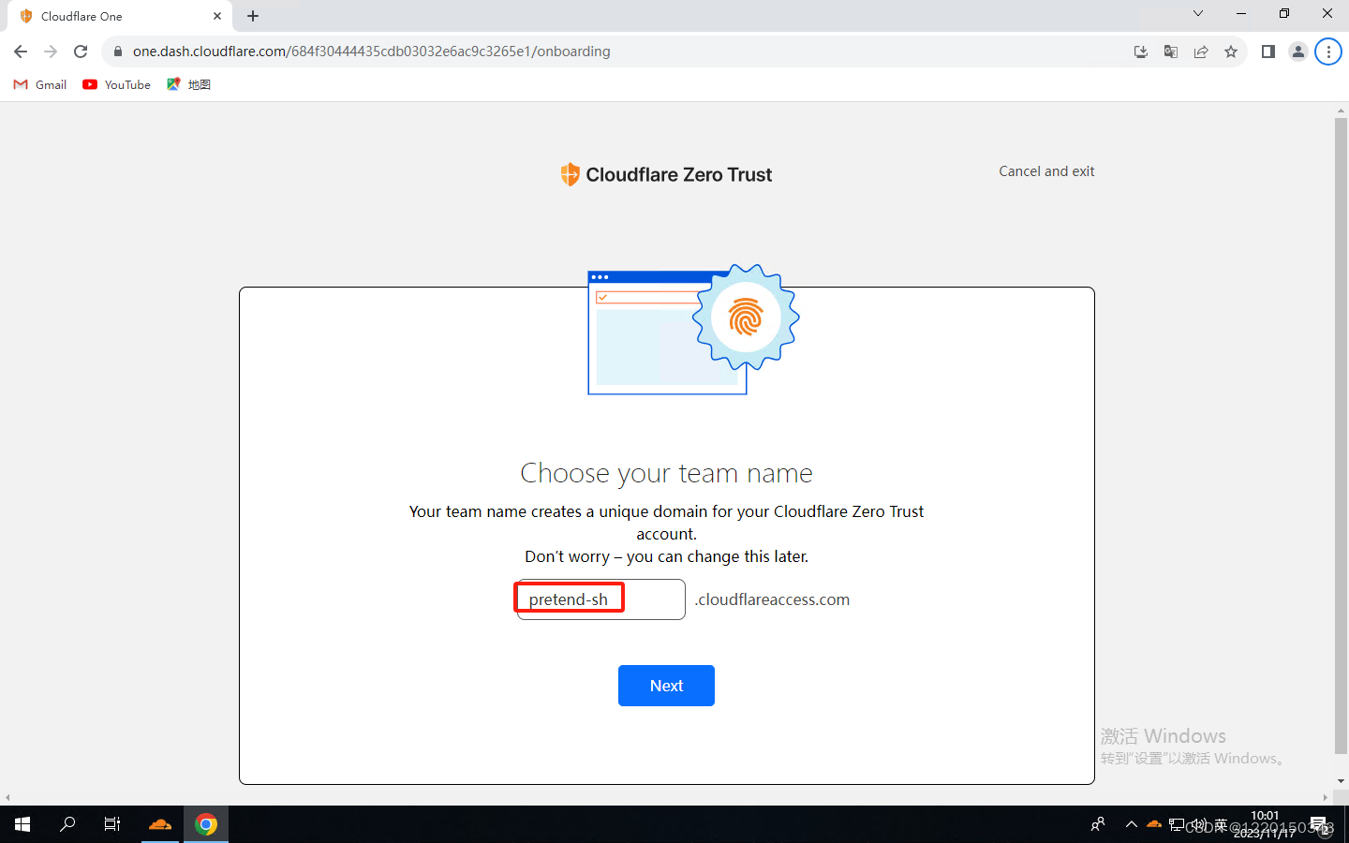1349x843 pixels.
Task: Click the Cloudflare Zero Trust logo
Action: tap(666, 174)
